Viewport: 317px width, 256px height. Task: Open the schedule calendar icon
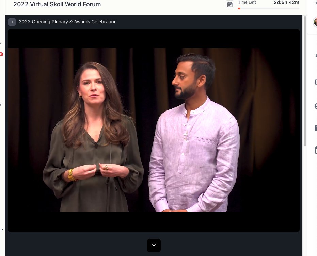coord(229,5)
